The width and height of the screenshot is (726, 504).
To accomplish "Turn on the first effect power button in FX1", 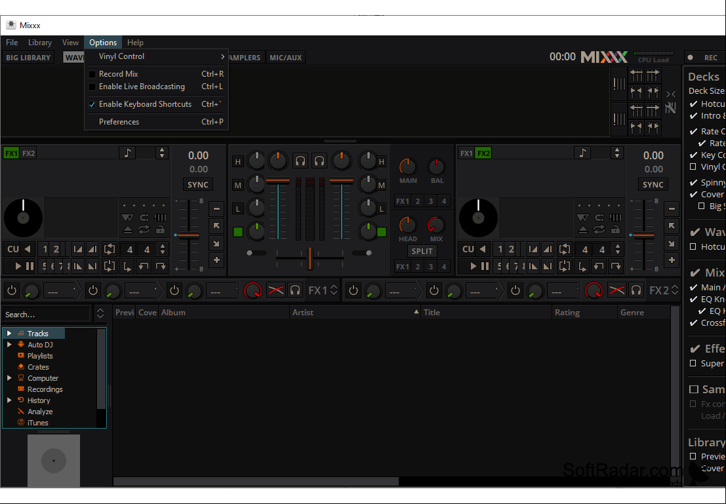I will coord(12,290).
